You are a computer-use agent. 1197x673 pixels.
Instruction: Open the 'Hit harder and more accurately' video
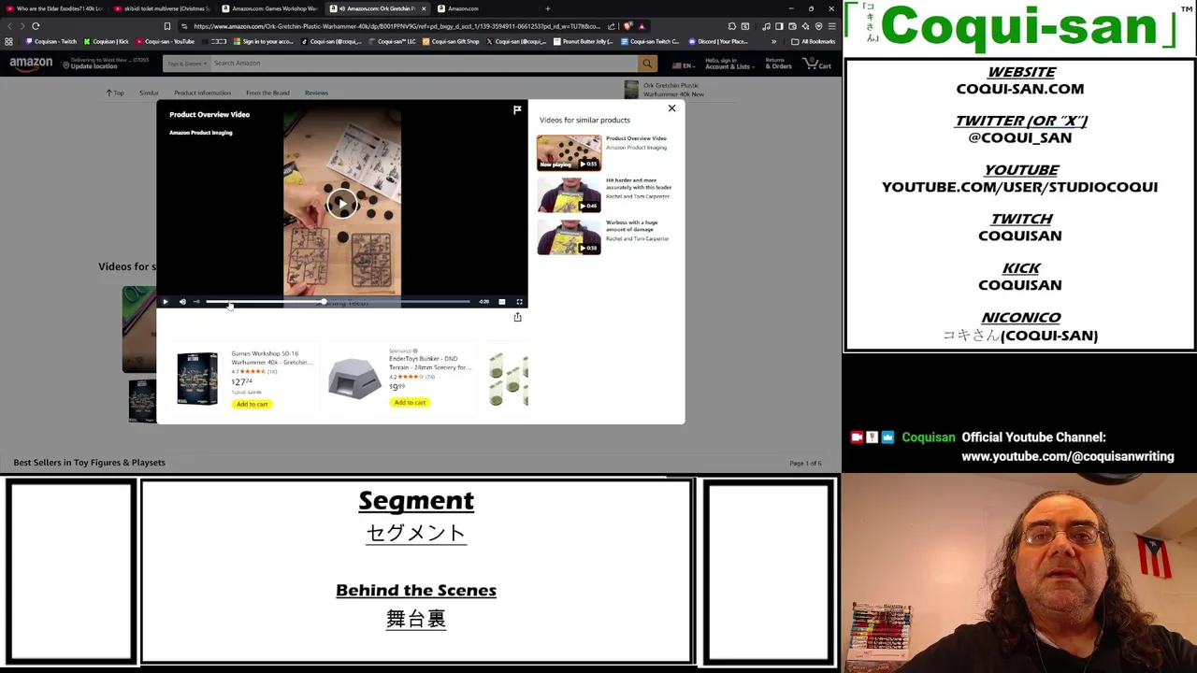[569, 195]
